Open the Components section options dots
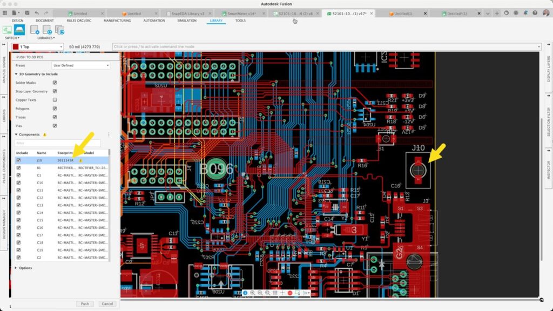 tap(109, 134)
